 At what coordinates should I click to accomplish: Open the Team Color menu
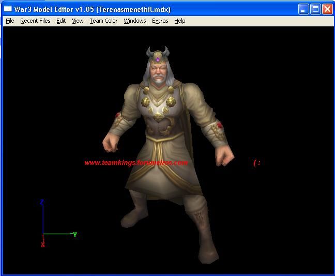tap(103, 21)
